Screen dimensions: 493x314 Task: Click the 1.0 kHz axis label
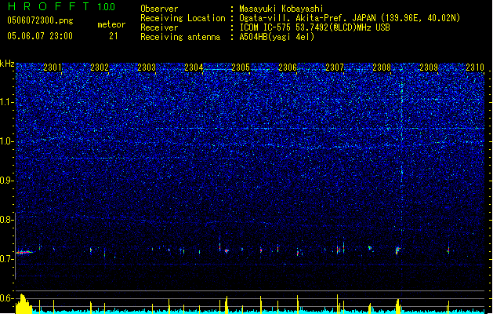6,141
